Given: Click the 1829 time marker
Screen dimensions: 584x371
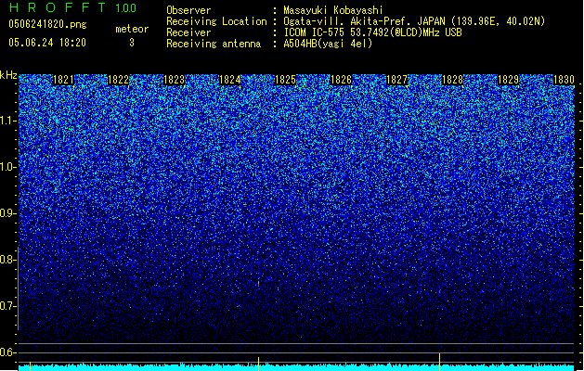Looking at the screenshot, I should click(x=509, y=80).
